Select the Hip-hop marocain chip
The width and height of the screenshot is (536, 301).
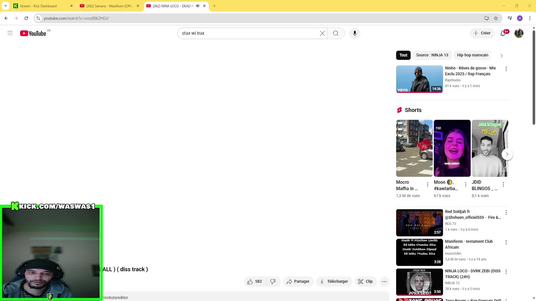click(472, 55)
